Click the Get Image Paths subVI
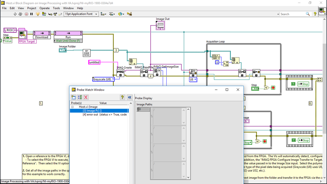This screenshot has height=184, width=327. pos(86,53)
